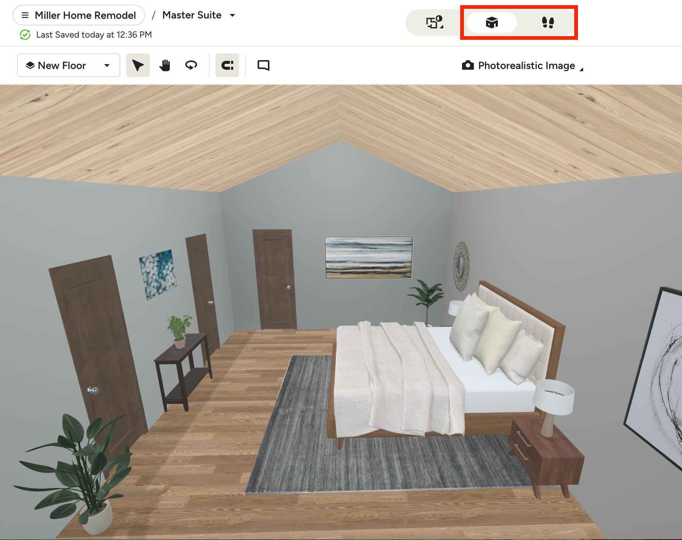Select the arrow pointer tool
The image size is (682, 540).
pyautogui.click(x=138, y=65)
